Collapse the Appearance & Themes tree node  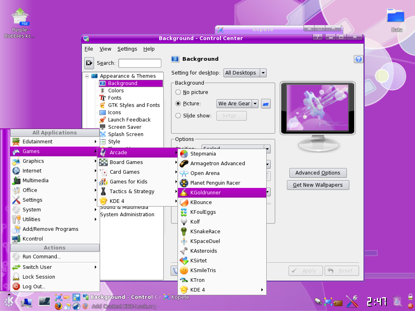[87, 76]
